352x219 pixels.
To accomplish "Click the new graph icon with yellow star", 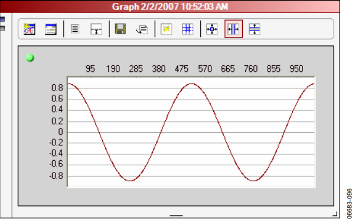I will point(30,29).
